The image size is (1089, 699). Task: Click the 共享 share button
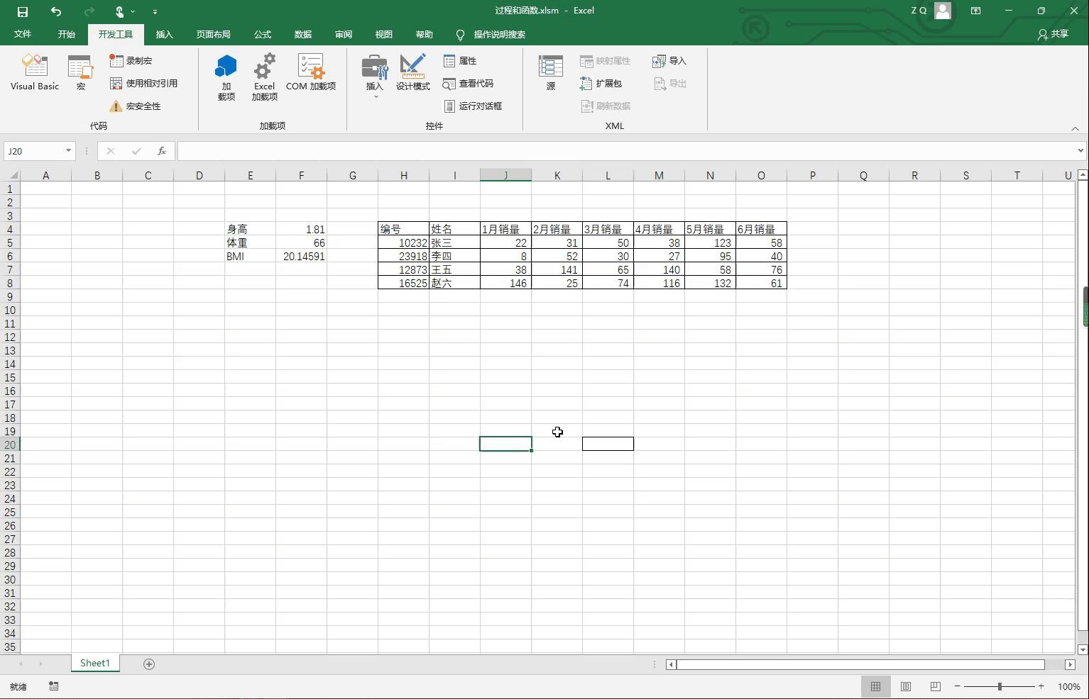click(x=1053, y=34)
